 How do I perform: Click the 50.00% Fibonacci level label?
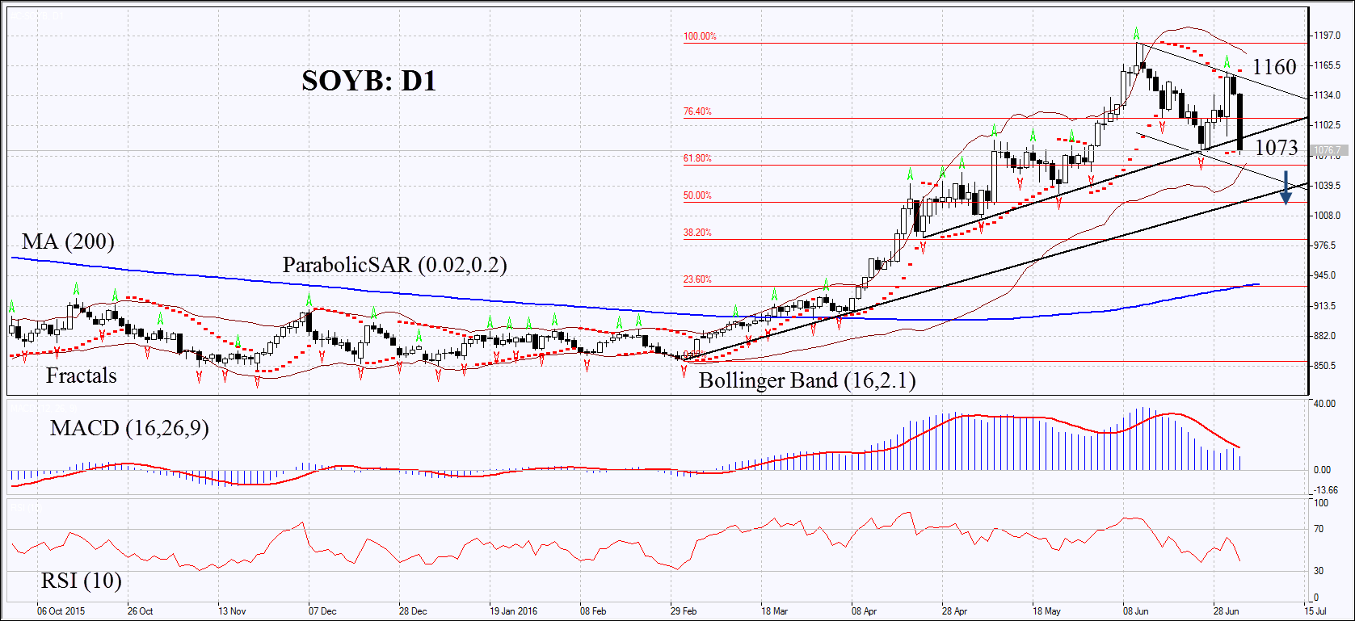(x=697, y=195)
